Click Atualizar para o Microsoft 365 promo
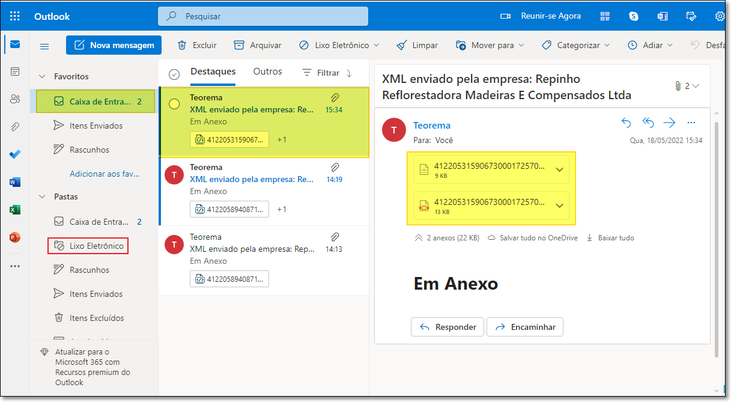This screenshot has width=731, height=402. pos(94,367)
